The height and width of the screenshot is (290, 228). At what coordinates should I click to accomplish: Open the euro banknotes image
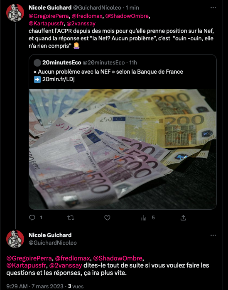123,149
